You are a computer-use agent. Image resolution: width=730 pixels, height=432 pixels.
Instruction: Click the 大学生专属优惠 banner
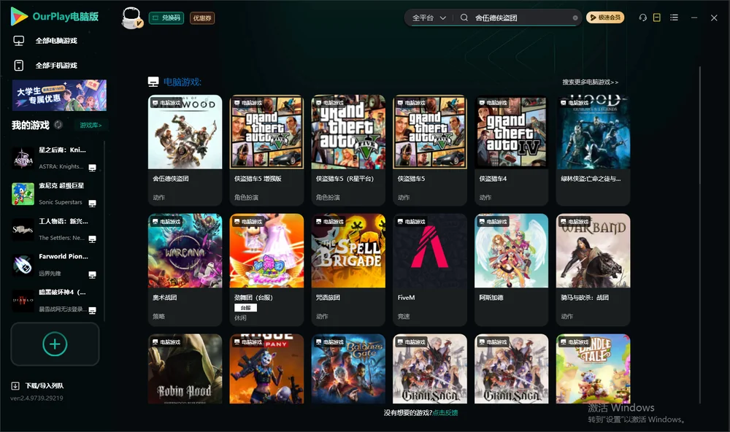(59, 96)
